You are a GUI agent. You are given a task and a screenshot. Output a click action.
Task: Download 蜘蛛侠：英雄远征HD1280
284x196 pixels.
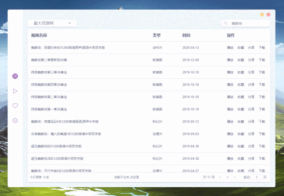coord(262,122)
